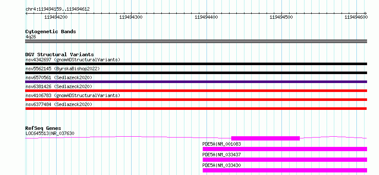Click the magenta bar for PDE5A NM_033430

pos(285,170)
